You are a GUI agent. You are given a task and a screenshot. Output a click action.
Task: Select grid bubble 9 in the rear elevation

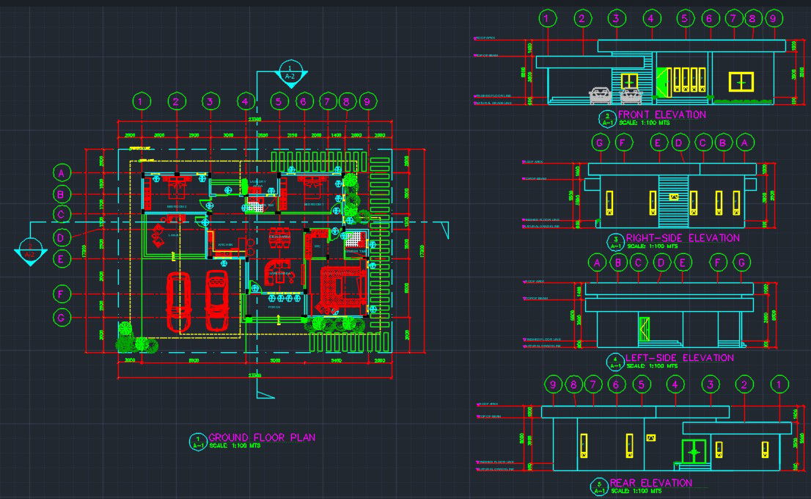coord(553,383)
